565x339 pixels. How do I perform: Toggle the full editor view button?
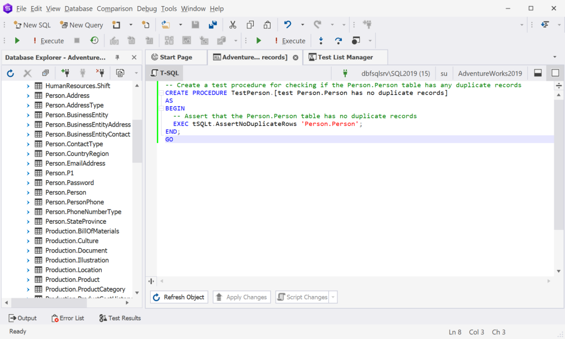(x=555, y=73)
